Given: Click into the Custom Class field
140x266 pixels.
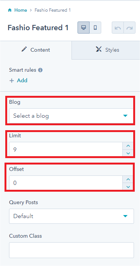Looking at the screenshot, I should tap(72, 250).
